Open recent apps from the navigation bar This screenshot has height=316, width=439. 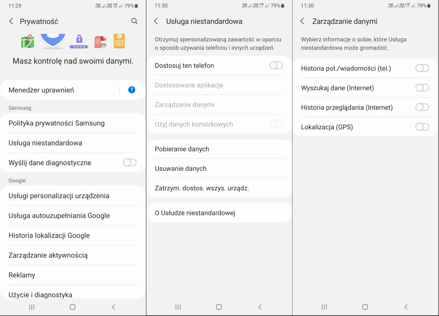tap(32, 307)
